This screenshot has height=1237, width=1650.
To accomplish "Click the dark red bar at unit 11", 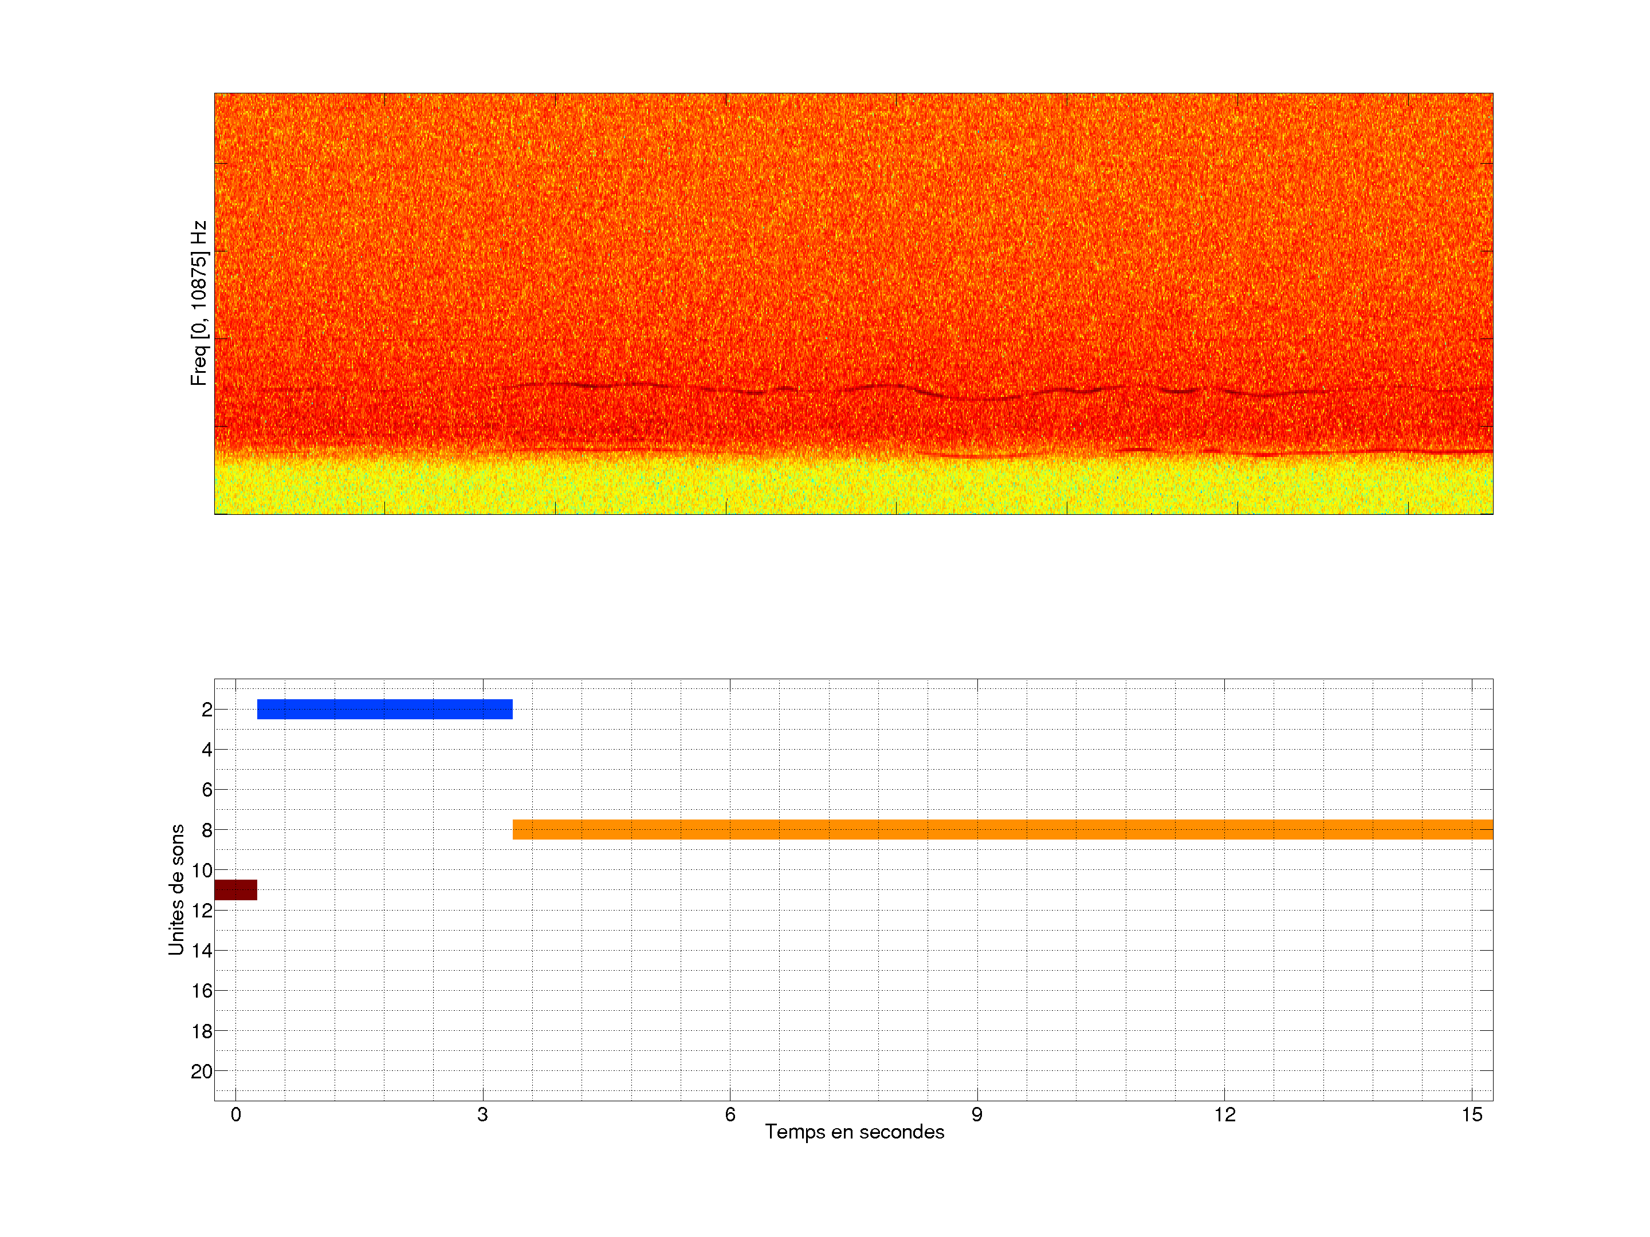I will click(235, 889).
